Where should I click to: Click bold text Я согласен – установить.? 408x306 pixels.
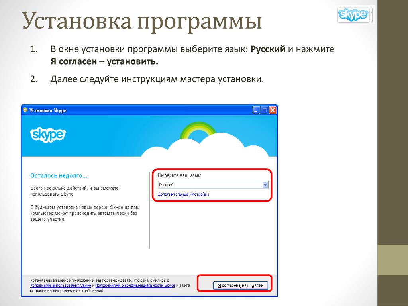click(104, 61)
